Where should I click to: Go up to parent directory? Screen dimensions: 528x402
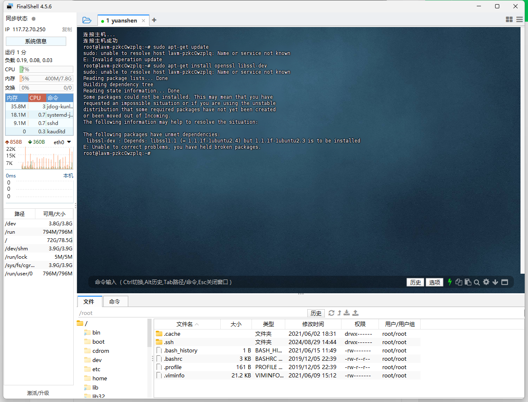339,313
